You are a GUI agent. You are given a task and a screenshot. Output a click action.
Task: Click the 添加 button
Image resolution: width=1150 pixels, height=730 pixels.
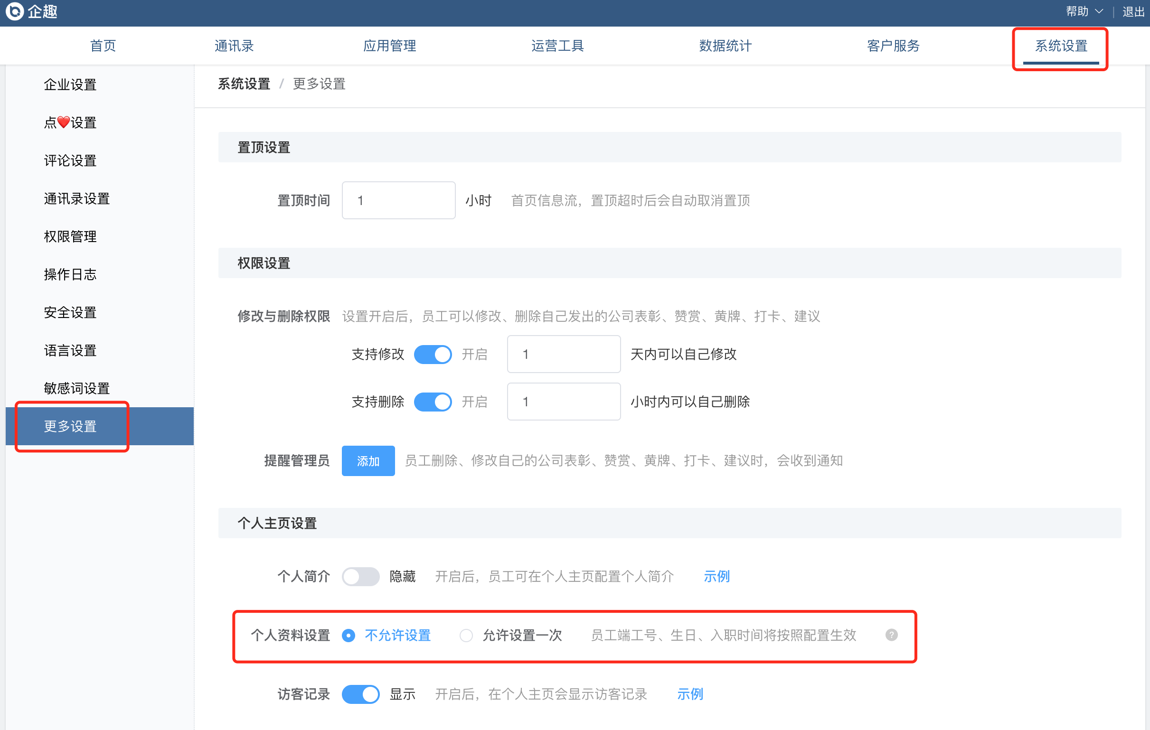tap(368, 461)
